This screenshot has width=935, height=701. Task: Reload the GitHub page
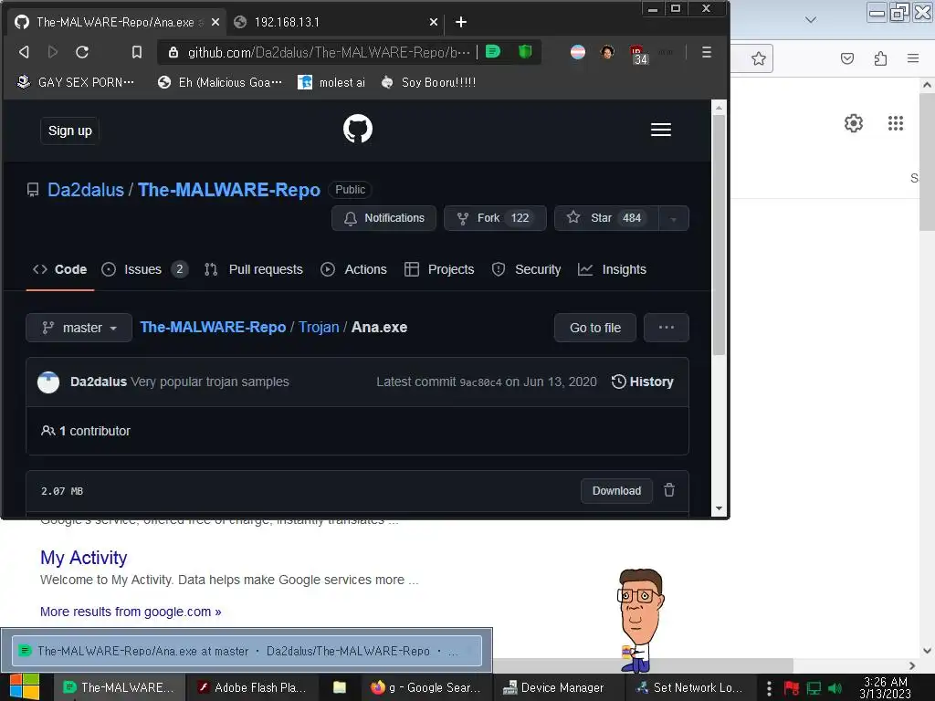[82, 52]
